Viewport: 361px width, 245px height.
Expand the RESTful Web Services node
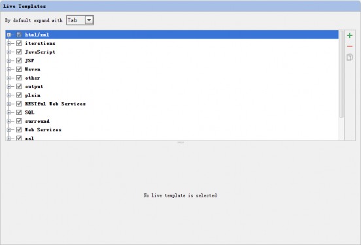[x=9, y=104]
